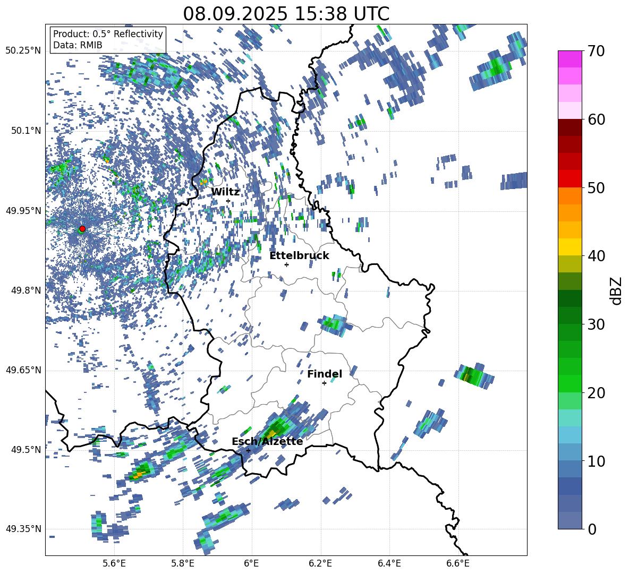629x574 pixels.
Task: Click the 49.35°N latitude label
Action: click(x=23, y=529)
